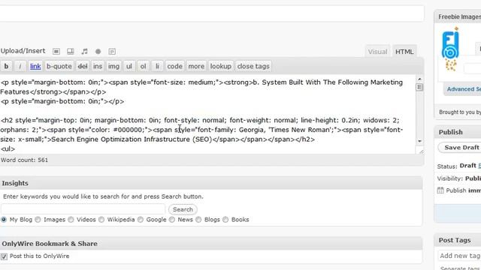This screenshot has width=481, height=270.
Task: Click the editor scrollbar up arrow
Action: [419, 79]
